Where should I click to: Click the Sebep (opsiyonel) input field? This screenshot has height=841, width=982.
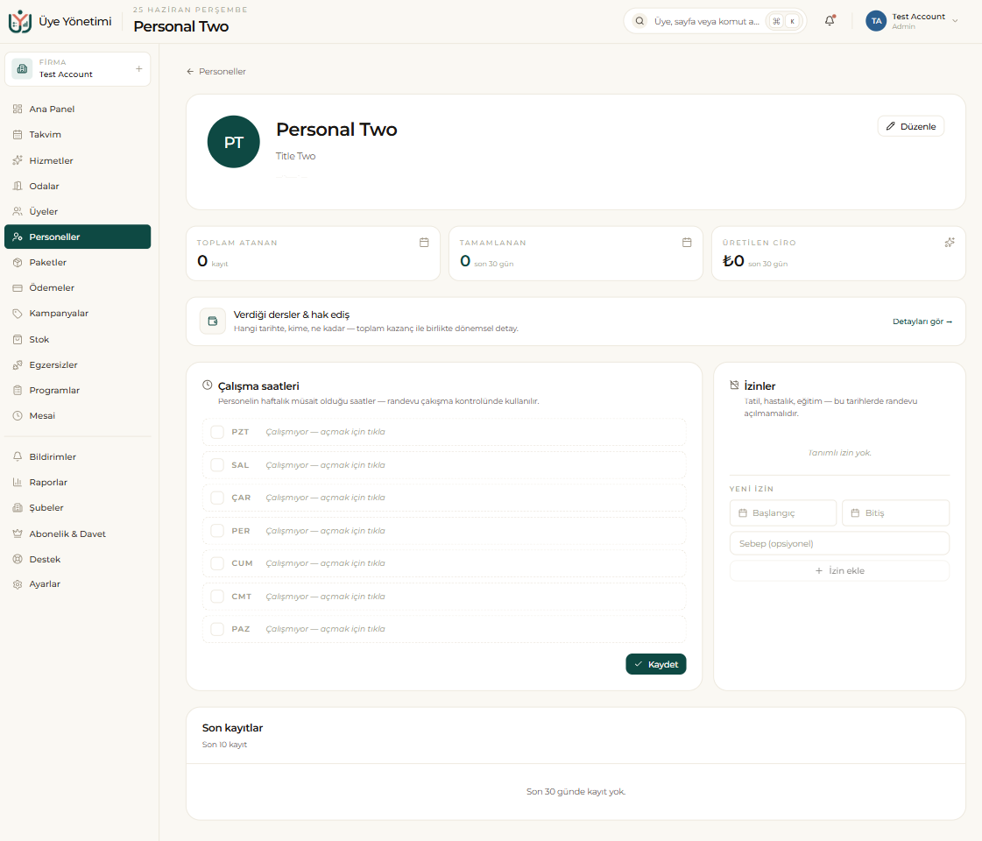coord(839,543)
